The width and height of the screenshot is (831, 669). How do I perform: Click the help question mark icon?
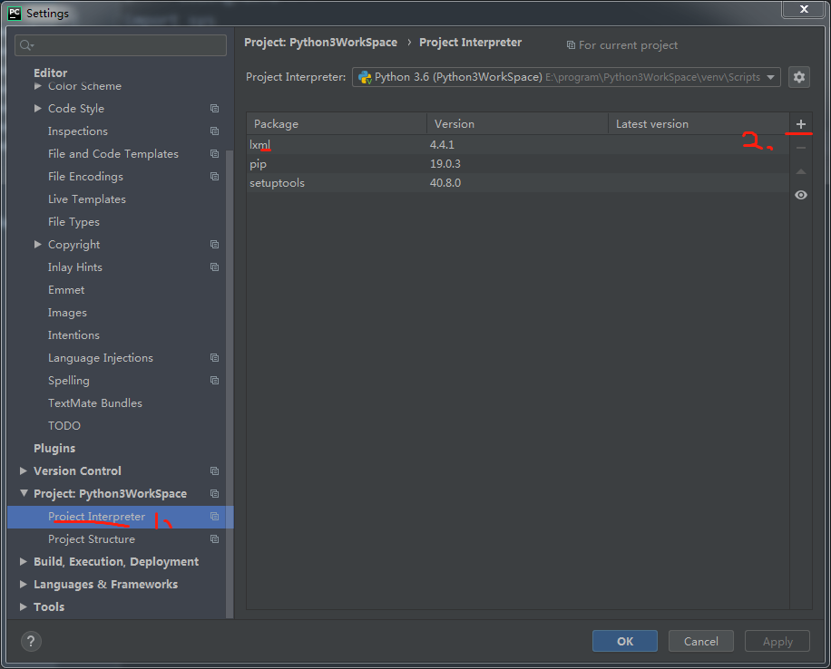pos(31,642)
